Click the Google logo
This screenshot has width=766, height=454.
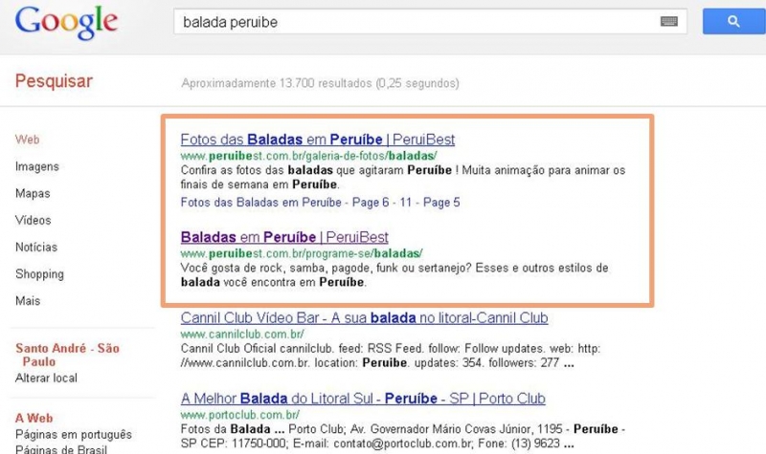[66, 22]
